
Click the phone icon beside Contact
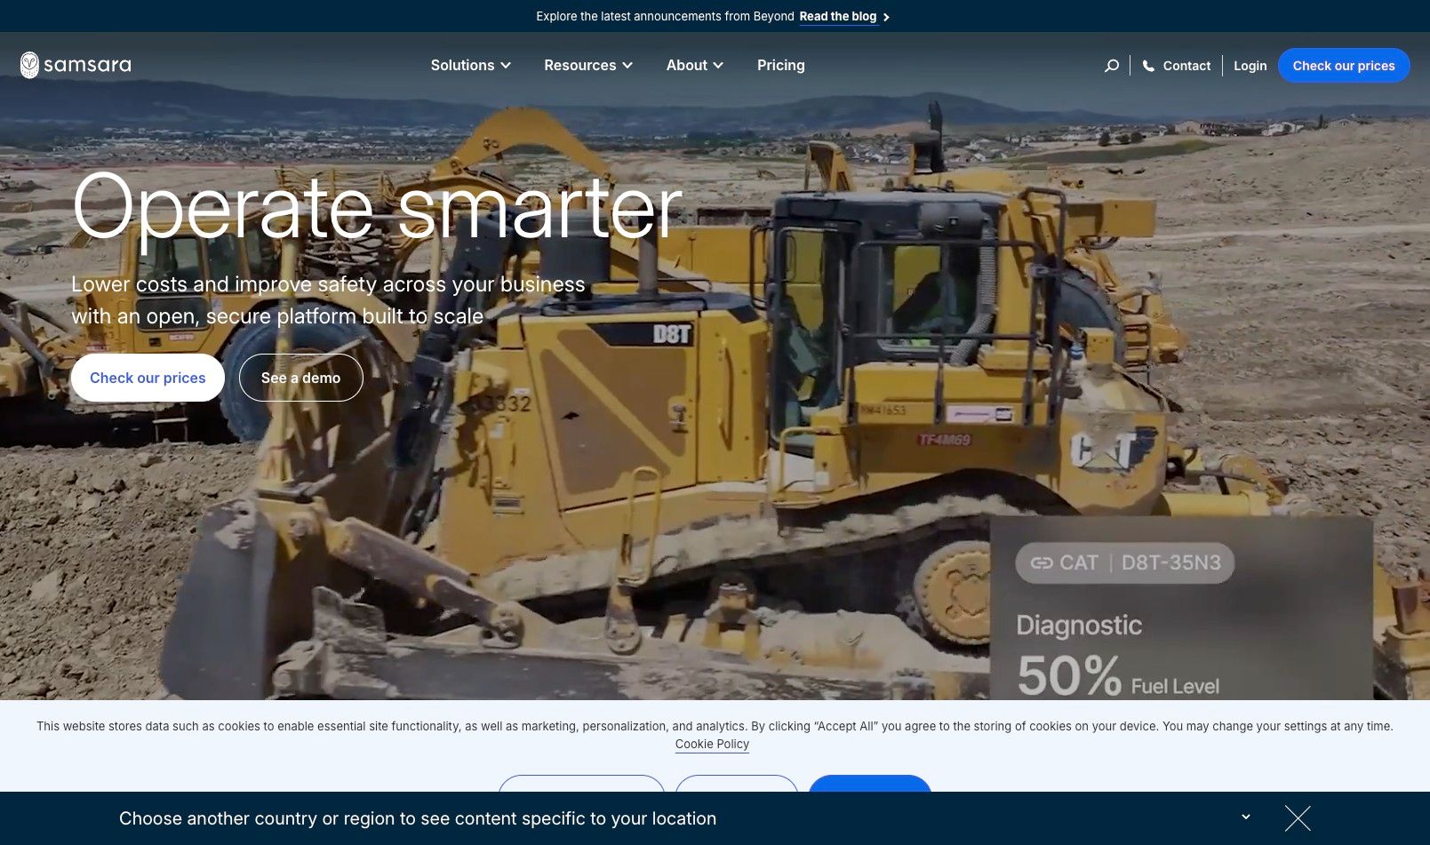click(1148, 66)
